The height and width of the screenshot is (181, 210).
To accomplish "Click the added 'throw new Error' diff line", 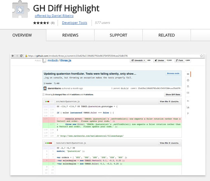I will point(112,125).
